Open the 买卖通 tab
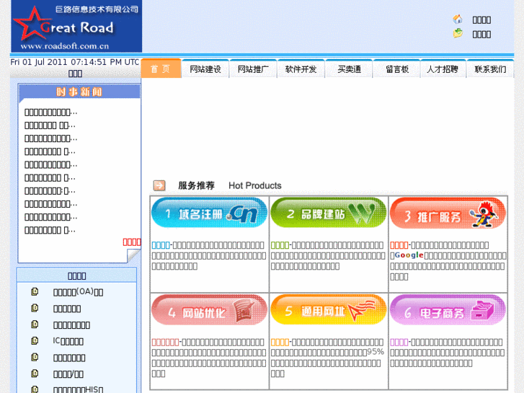524x393 pixels. [x=349, y=69]
